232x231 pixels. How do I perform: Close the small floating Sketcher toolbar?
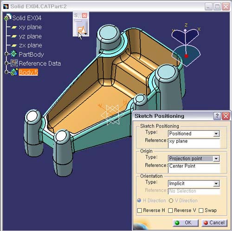[84, 15]
